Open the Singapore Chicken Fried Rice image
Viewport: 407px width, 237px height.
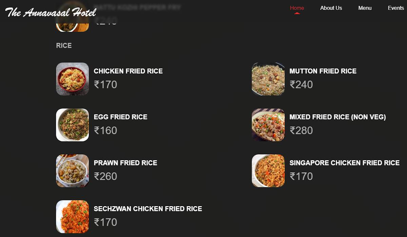click(268, 171)
